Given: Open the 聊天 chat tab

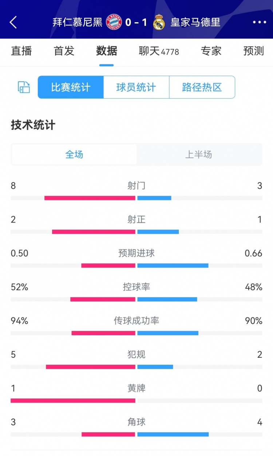Looking at the screenshot, I should coord(159,51).
